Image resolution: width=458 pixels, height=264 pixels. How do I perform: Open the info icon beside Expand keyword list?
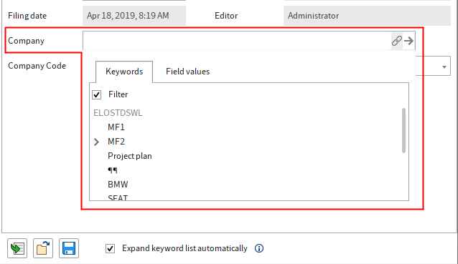[259, 248]
